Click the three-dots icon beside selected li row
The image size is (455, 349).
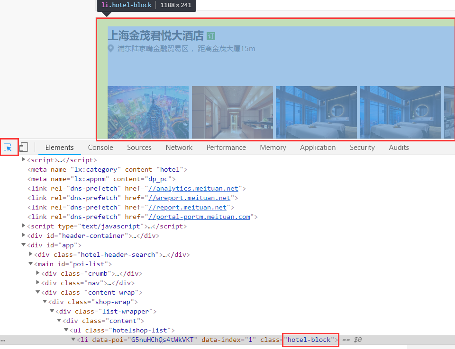(x=3, y=340)
